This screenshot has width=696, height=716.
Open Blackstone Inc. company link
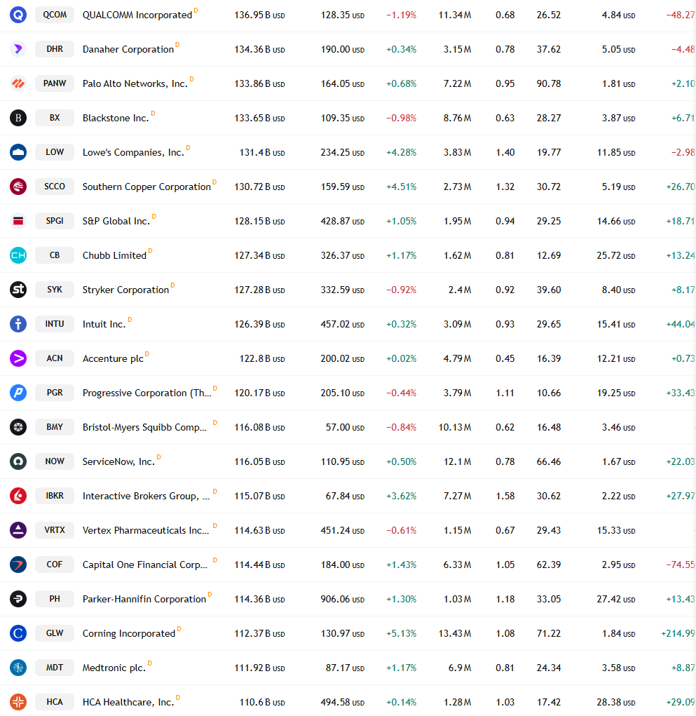pyautogui.click(x=116, y=119)
